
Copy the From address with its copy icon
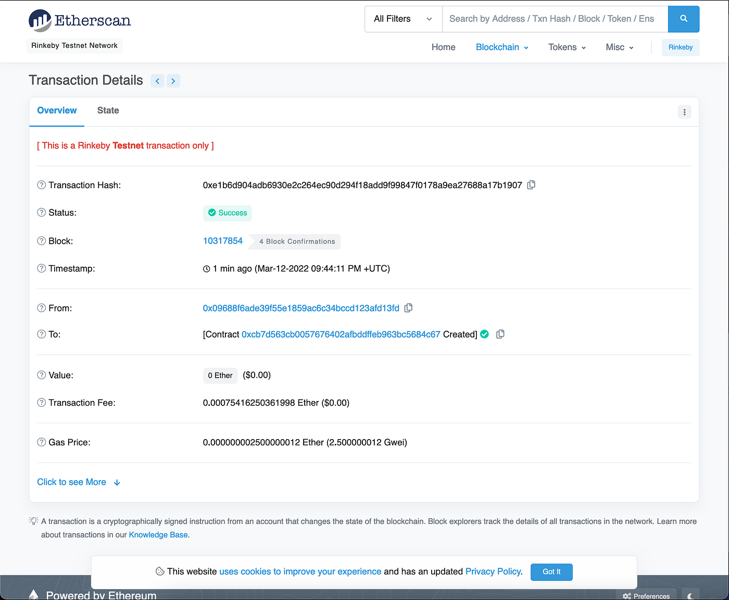(x=408, y=308)
